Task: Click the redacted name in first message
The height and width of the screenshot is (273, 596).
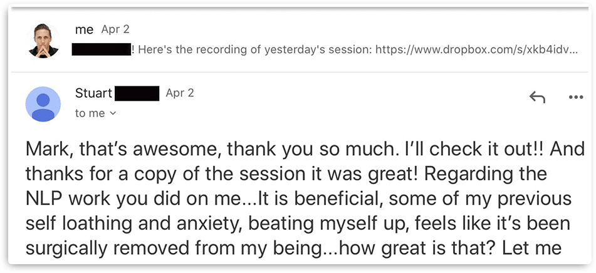Action: tap(101, 49)
